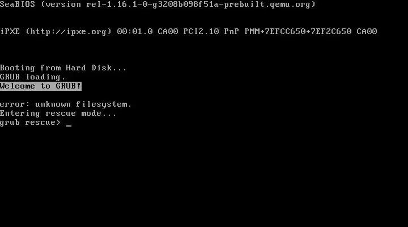Click the PMM+7EFCC650+7EF2C650 memory address text
408x227 pixels.
298,32
